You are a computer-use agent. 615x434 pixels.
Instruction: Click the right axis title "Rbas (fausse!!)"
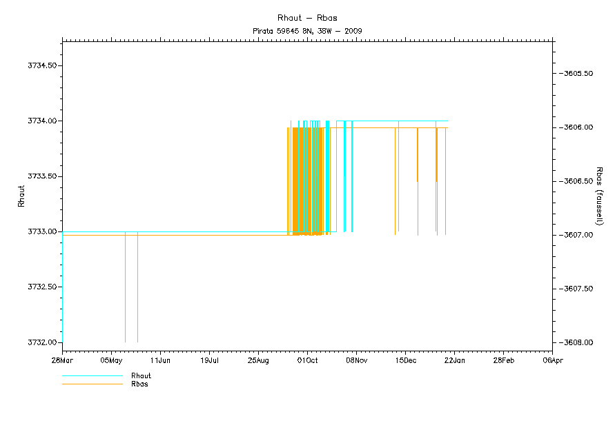coord(599,196)
